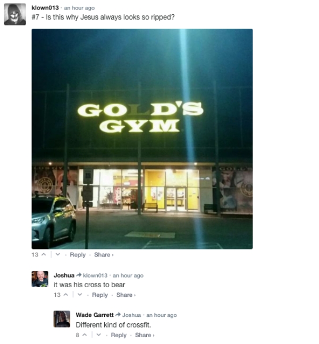Downvote Wade Garrett's comment
The height and width of the screenshot is (344, 319).
99,335
